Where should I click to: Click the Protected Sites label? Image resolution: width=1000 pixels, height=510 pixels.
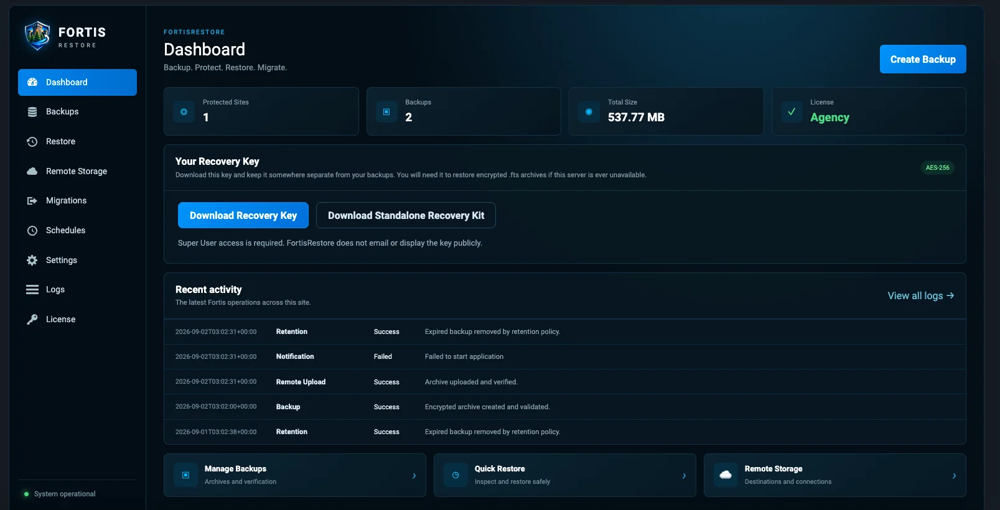pyautogui.click(x=226, y=102)
